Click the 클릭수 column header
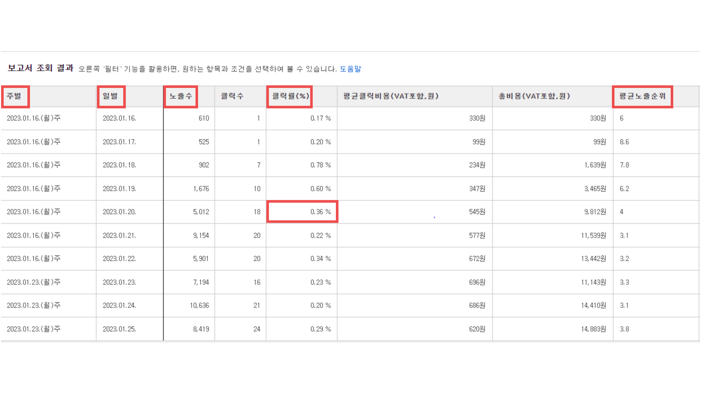This screenshot has width=701, height=394. coord(232,96)
